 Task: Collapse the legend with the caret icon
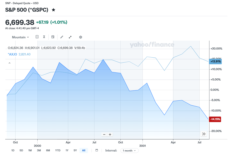pyautogui.click(x=9, y=63)
